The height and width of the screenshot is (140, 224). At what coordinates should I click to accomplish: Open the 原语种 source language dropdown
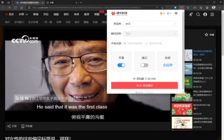point(150,24)
